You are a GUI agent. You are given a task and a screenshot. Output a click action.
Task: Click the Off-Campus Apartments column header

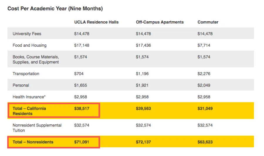click(160, 22)
